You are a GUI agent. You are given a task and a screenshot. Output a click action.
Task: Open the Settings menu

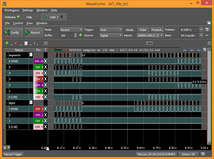pyautogui.click(x=28, y=10)
